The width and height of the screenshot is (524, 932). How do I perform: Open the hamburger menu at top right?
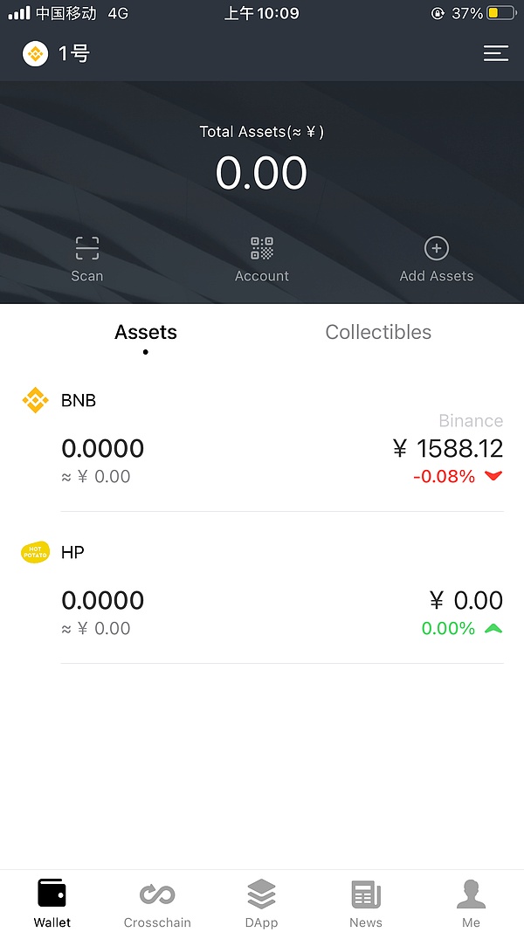(495, 54)
